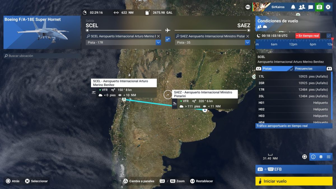Clear the SCEL departure airport field
The width and height of the screenshot is (336, 189).
(158, 36)
